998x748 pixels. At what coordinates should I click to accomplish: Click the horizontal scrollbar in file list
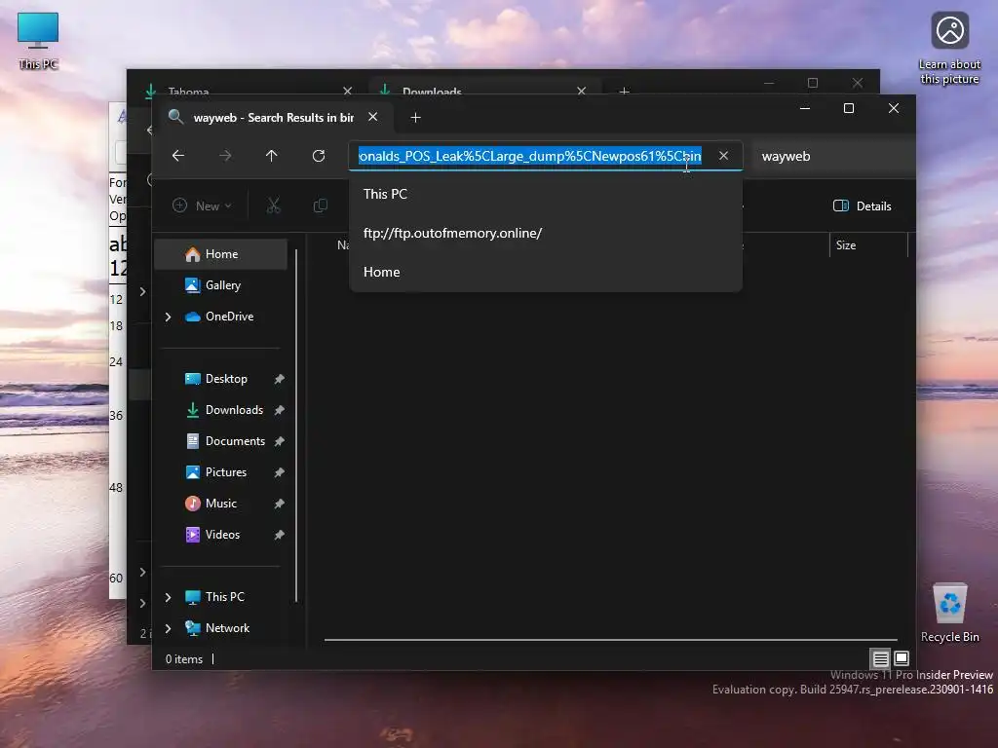tap(610, 639)
